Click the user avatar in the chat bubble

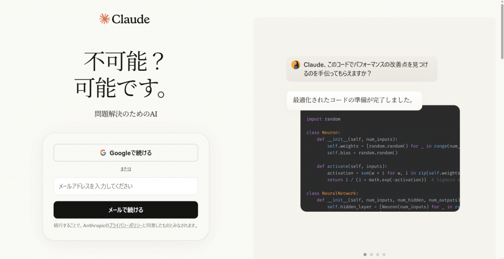(296, 65)
